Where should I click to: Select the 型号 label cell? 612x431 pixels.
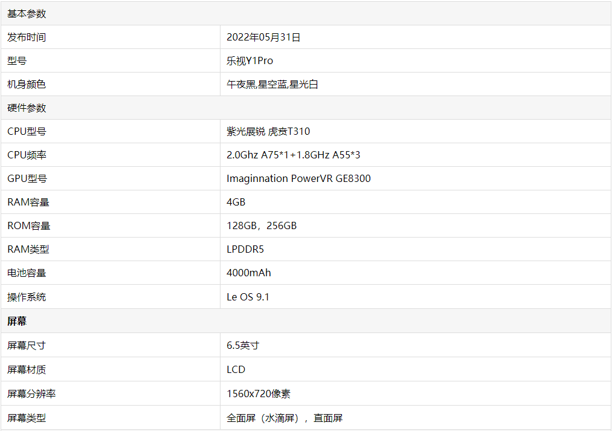111,60
